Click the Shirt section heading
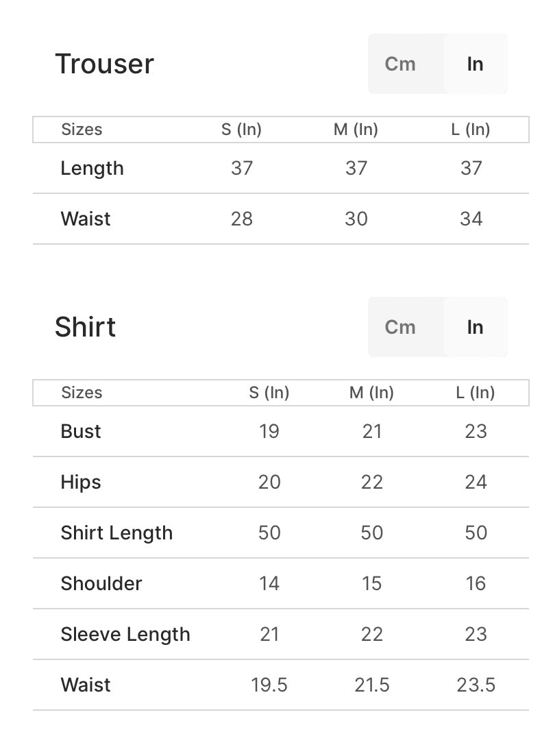Screen dimensions: 553x756 85,327
